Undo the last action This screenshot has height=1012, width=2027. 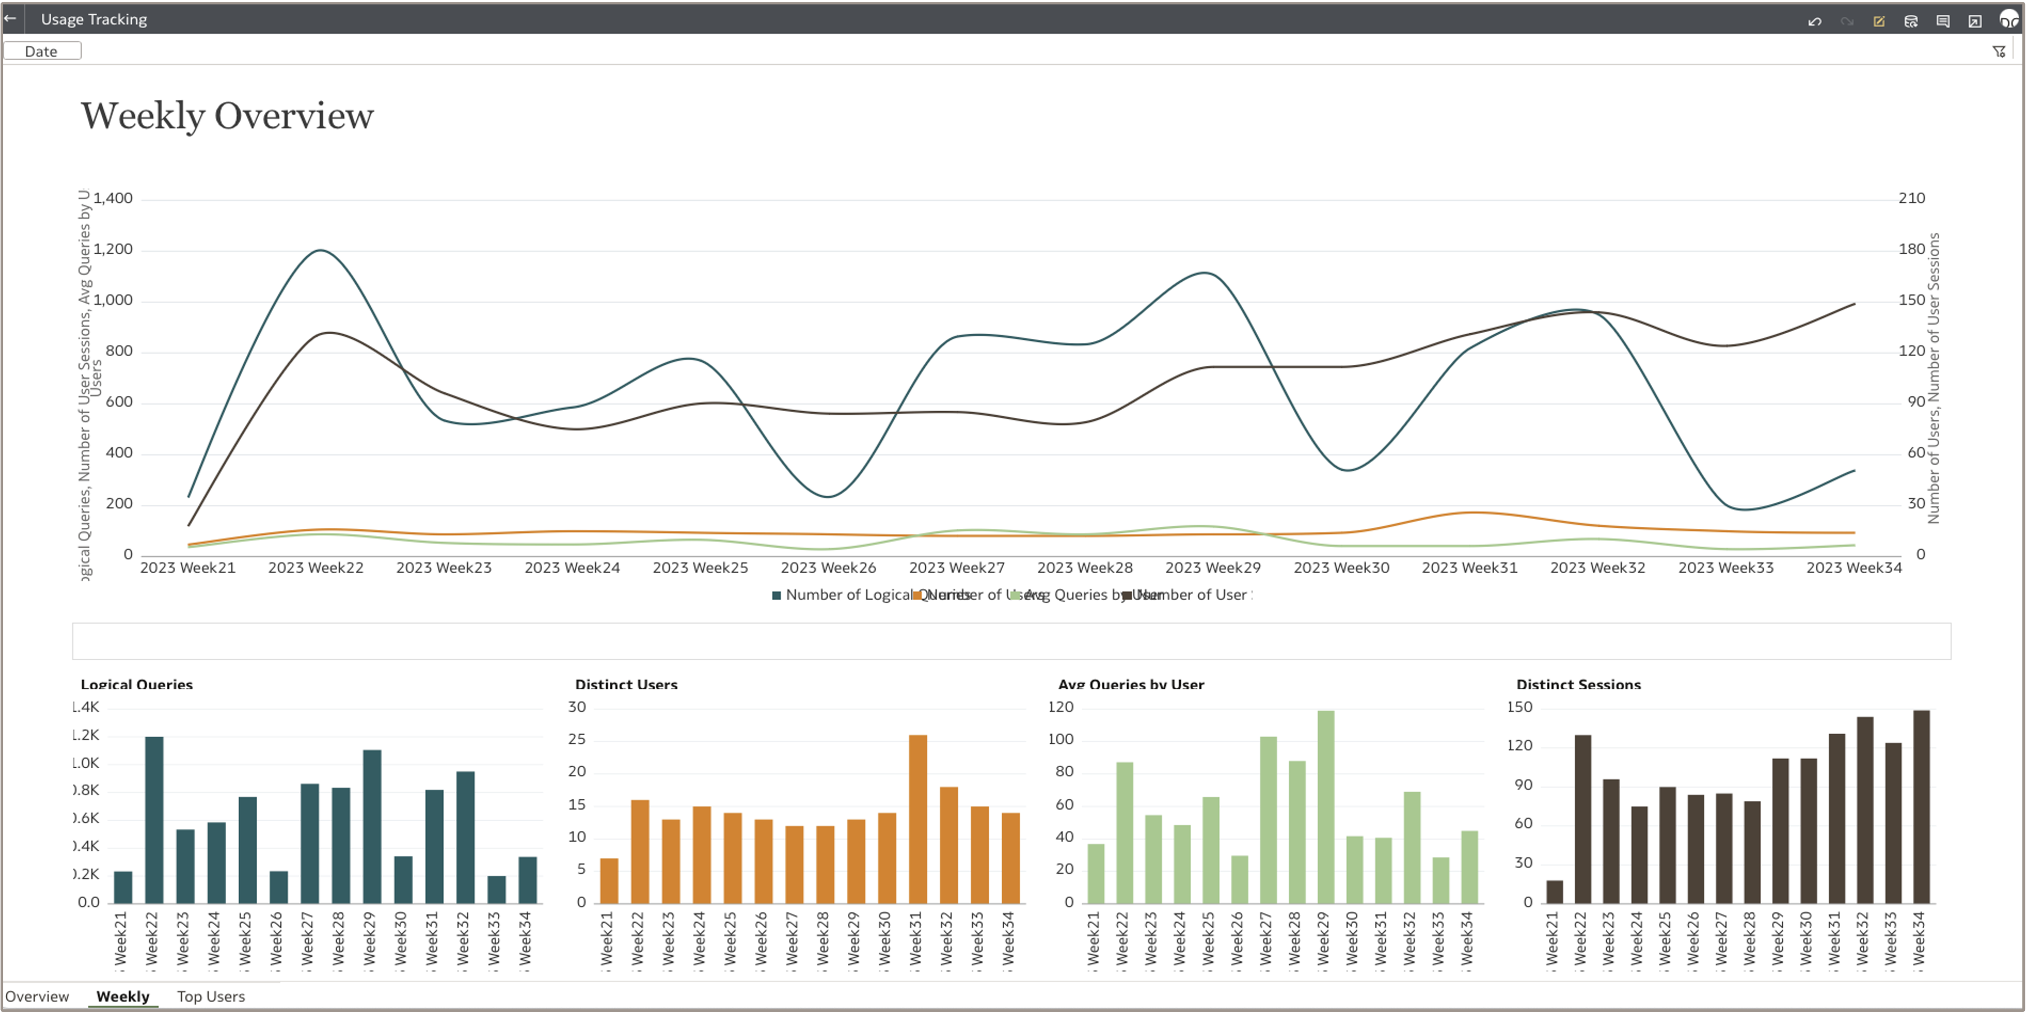point(1815,20)
